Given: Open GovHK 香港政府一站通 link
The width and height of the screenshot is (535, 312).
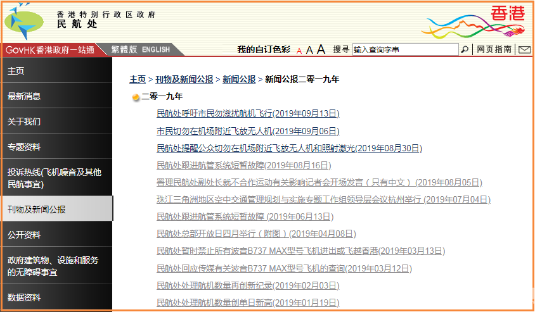Looking at the screenshot, I should click(50, 50).
